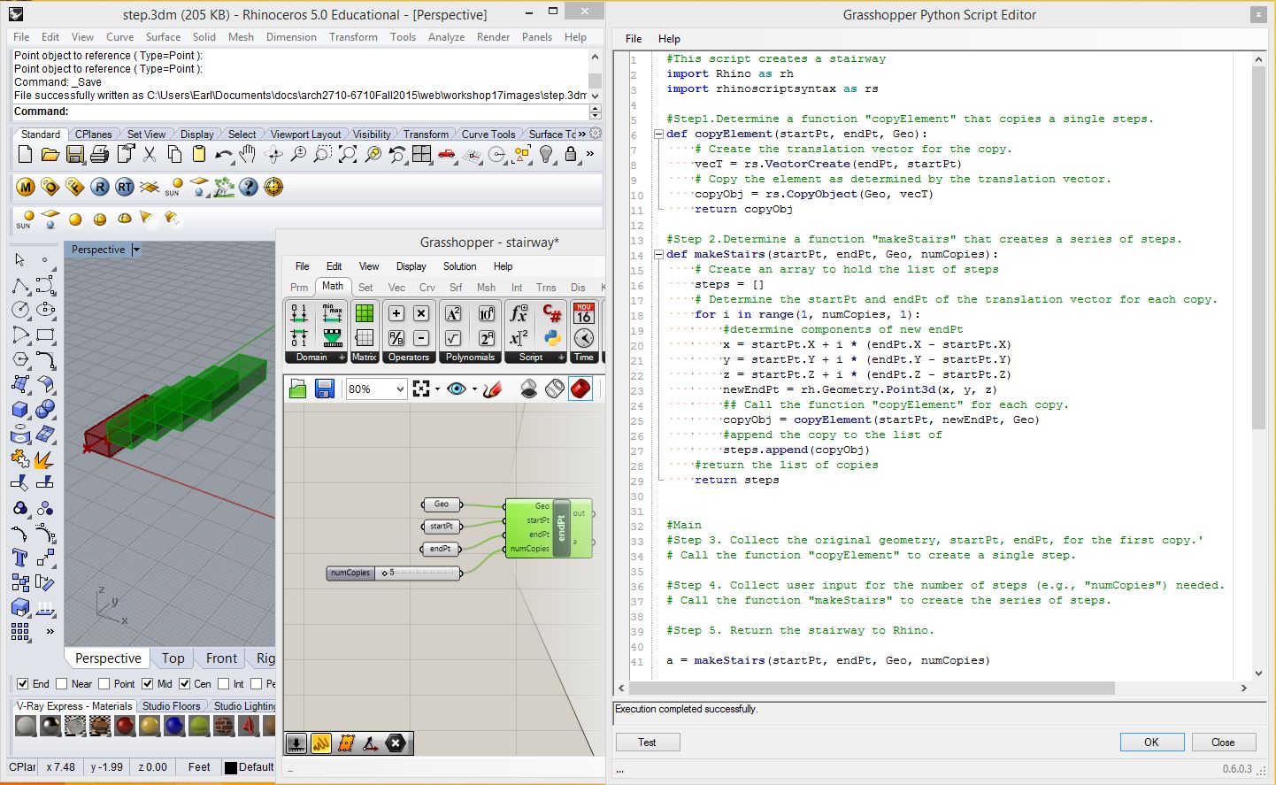1276x785 pixels.
Task: Collapse the makeStairs function definition
Action: [658, 255]
